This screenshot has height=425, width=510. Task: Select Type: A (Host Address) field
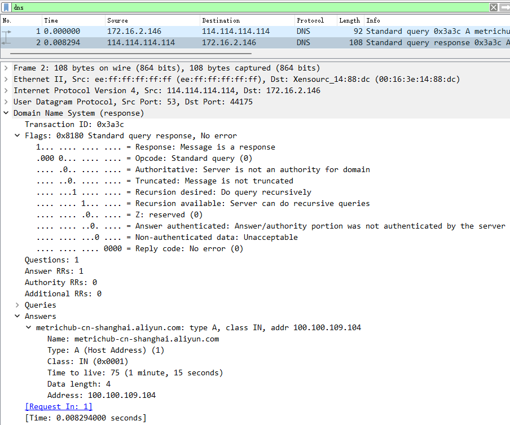coord(106,350)
